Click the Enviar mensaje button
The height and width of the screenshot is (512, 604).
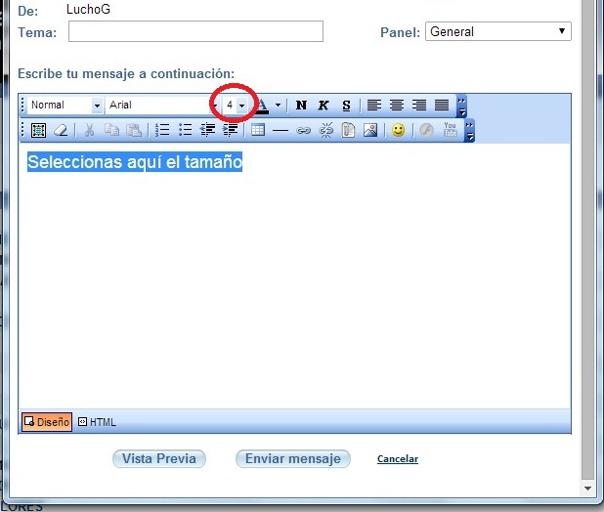click(x=292, y=458)
